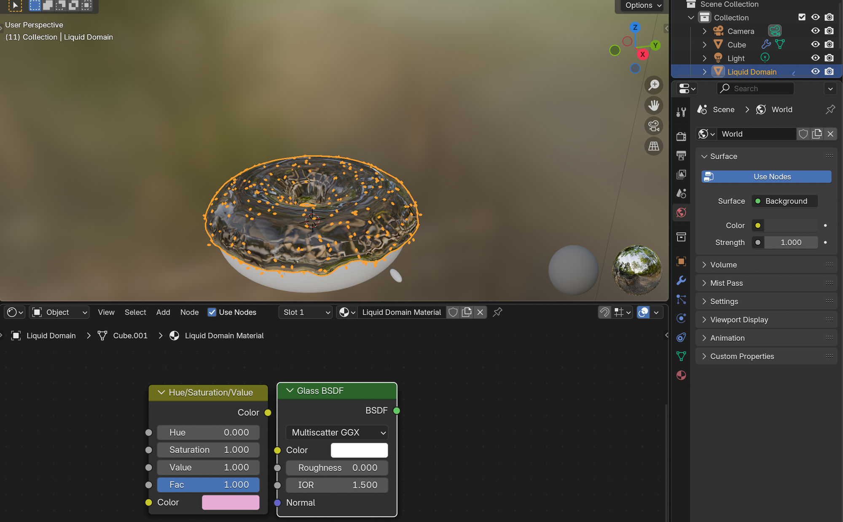Duplicate the World datablock

(817, 134)
